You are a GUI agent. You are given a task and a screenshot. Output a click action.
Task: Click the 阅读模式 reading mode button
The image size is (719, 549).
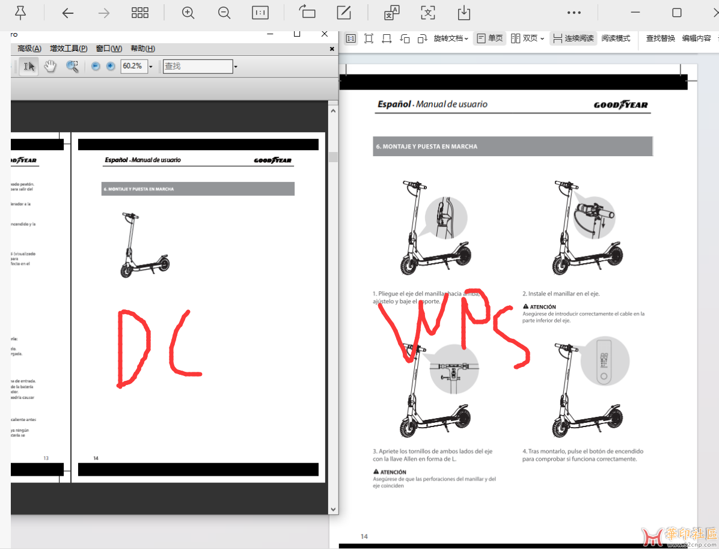616,38
